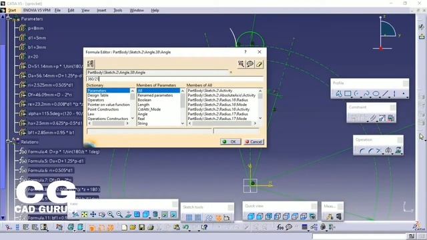The image size is (427, 240).
Task: Click the eraser icon in Formula Editor
Action: pyautogui.click(x=259, y=64)
